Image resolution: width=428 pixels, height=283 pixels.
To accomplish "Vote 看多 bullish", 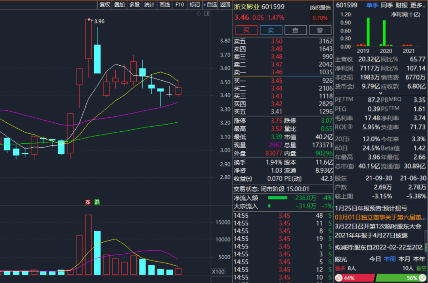I will pos(340,268).
